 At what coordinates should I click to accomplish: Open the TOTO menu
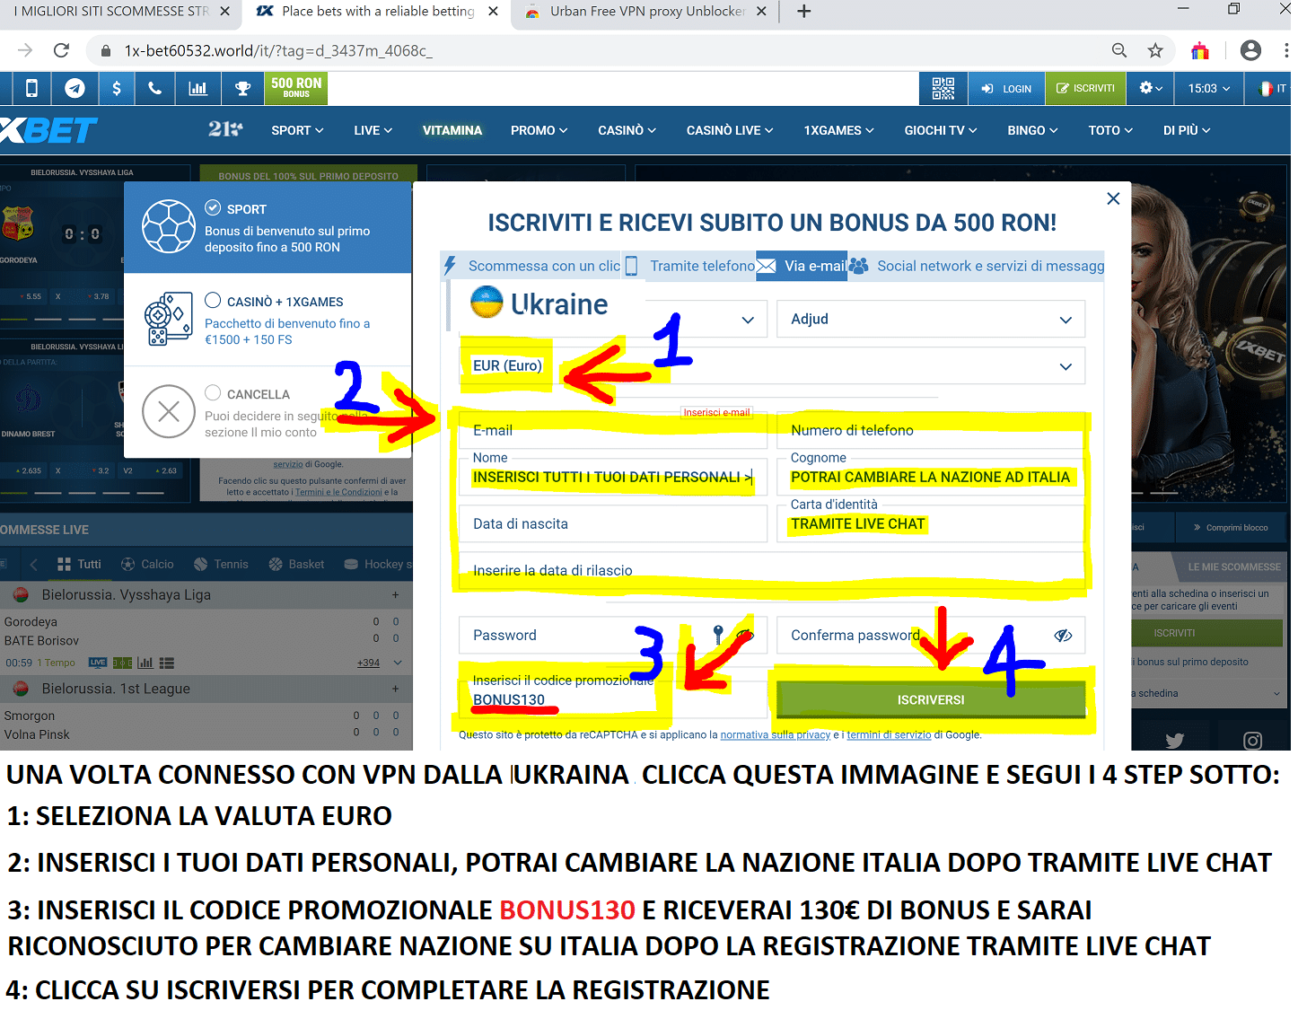1110,130
